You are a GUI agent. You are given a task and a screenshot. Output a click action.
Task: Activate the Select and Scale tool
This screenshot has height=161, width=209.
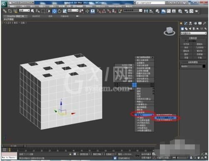(65, 11)
